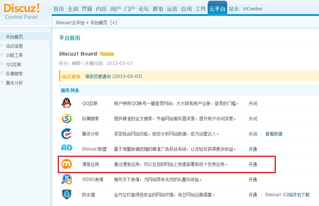Viewport: 319px width, 206px height.
Task: Click the 防水墙 description starting 全方位打造
Action: [x=164, y=195]
